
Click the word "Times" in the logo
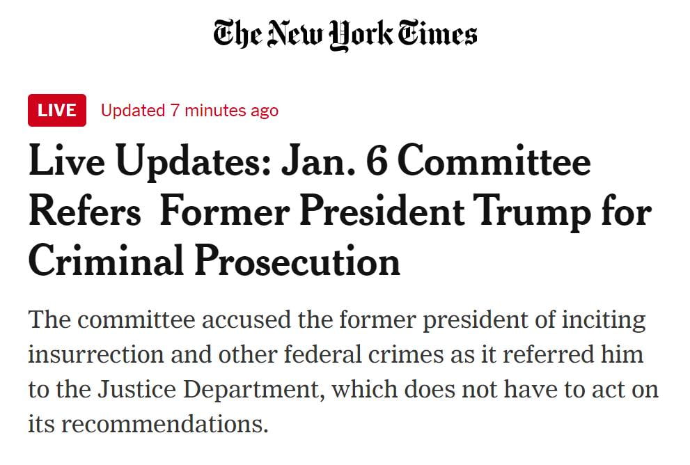(x=437, y=35)
